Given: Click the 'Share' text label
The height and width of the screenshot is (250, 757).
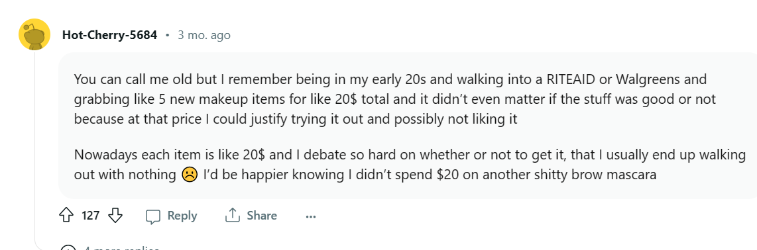Looking at the screenshot, I should click(262, 216).
